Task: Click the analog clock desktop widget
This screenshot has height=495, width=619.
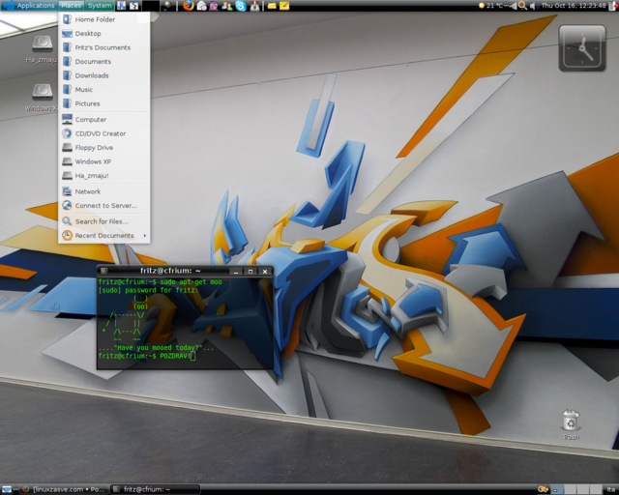Action: pos(582,48)
